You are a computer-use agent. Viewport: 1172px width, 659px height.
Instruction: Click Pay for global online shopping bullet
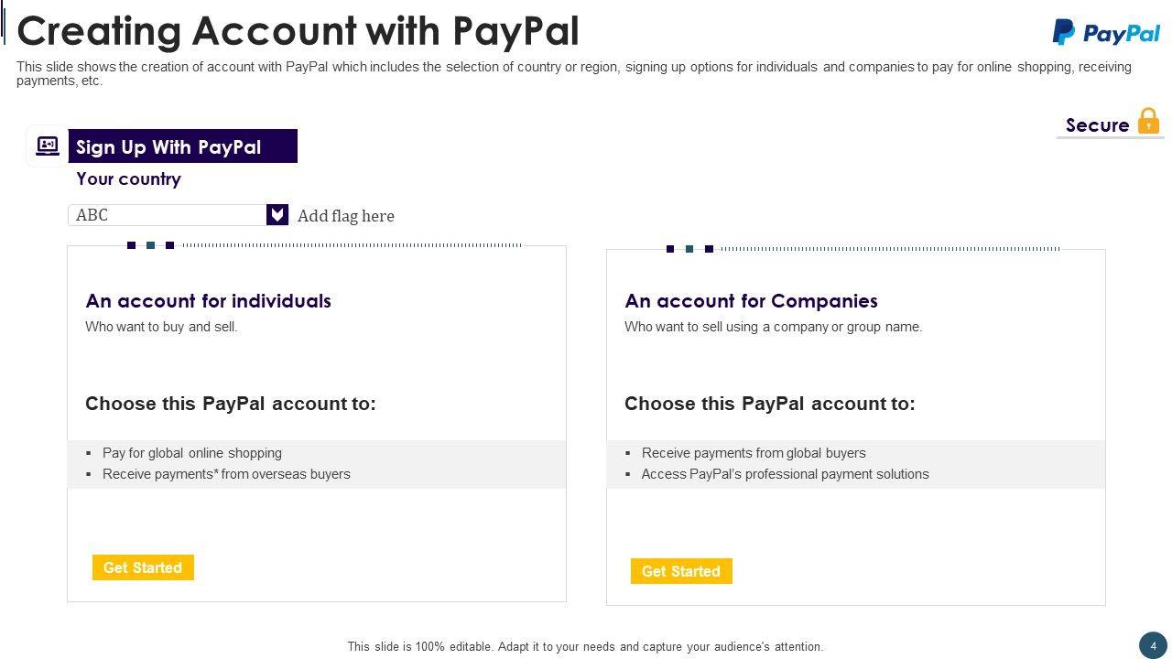tap(192, 453)
